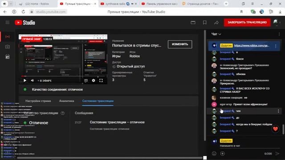The image size is (285, 160).
Task: Open pinned message three-dot options
Action: pos(276,46)
